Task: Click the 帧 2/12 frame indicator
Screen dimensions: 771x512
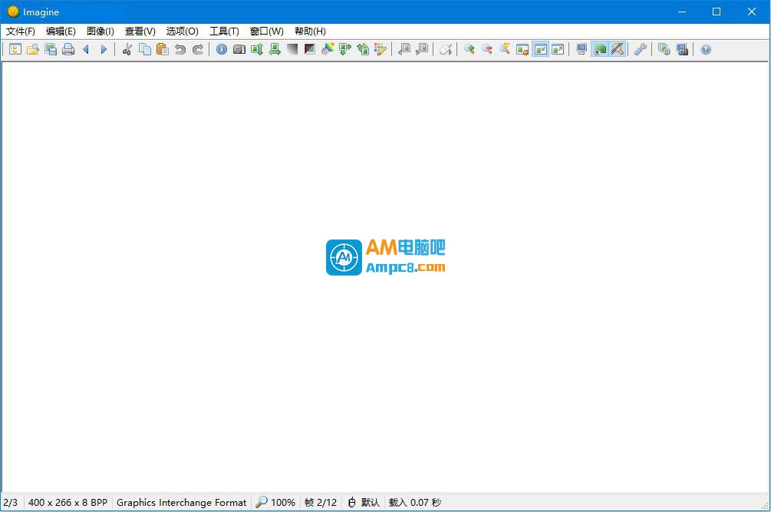Action: 321,503
